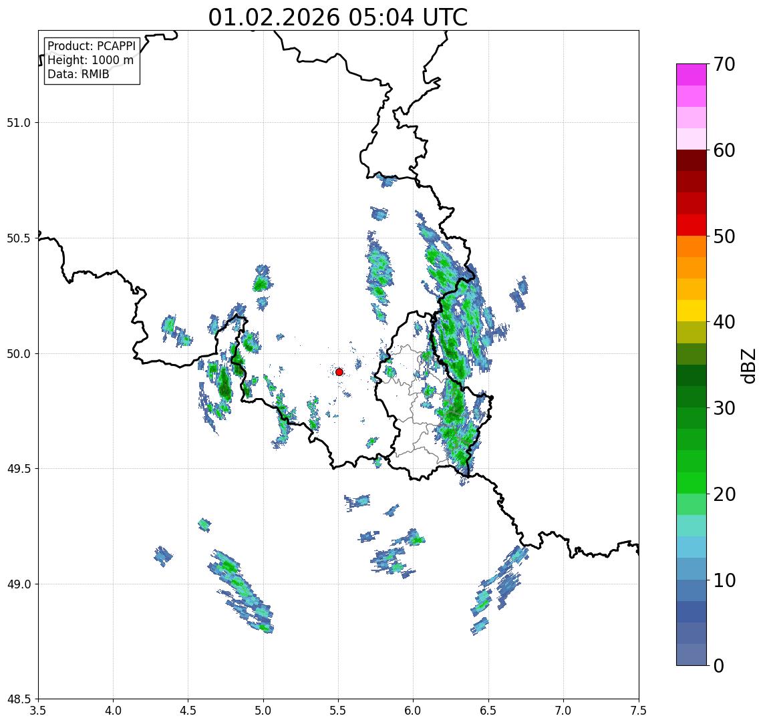Click the longitude axis label 5.0
Screen dimensions: 765x724
[x=263, y=711]
